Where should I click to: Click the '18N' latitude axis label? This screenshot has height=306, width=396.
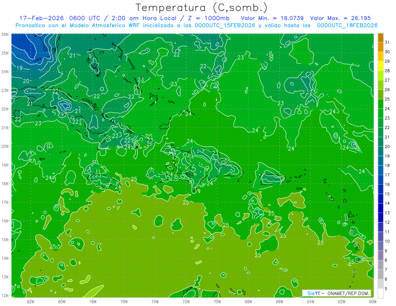tap(5, 184)
